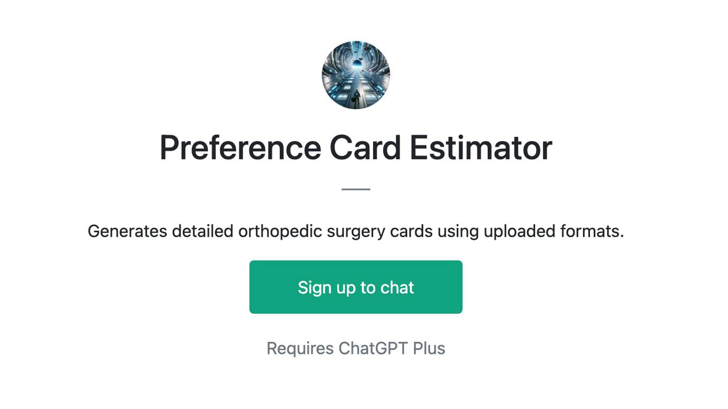Click the word Estimator in the heading

click(481, 148)
